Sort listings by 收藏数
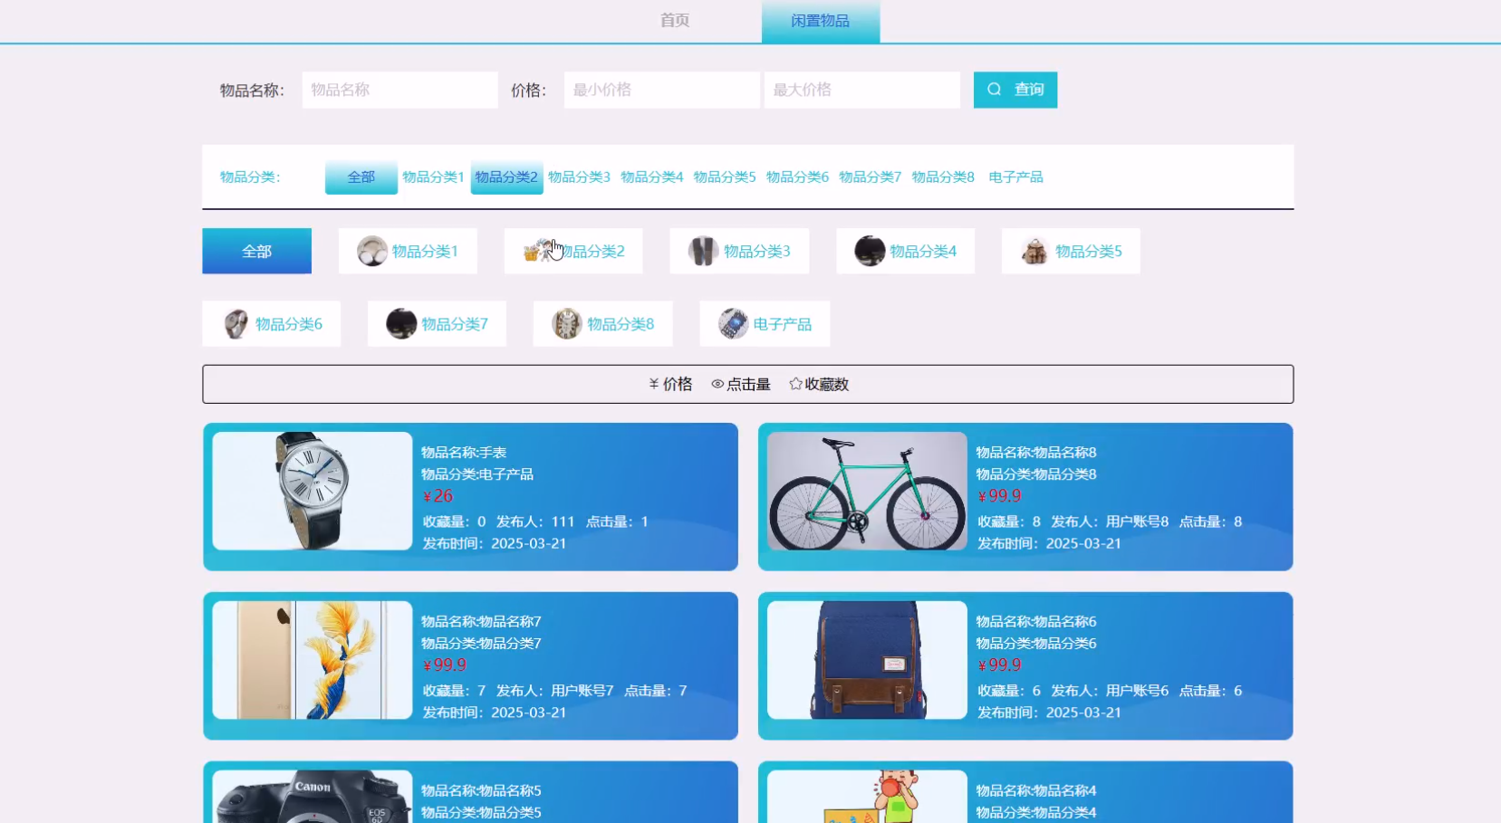 coord(819,384)
